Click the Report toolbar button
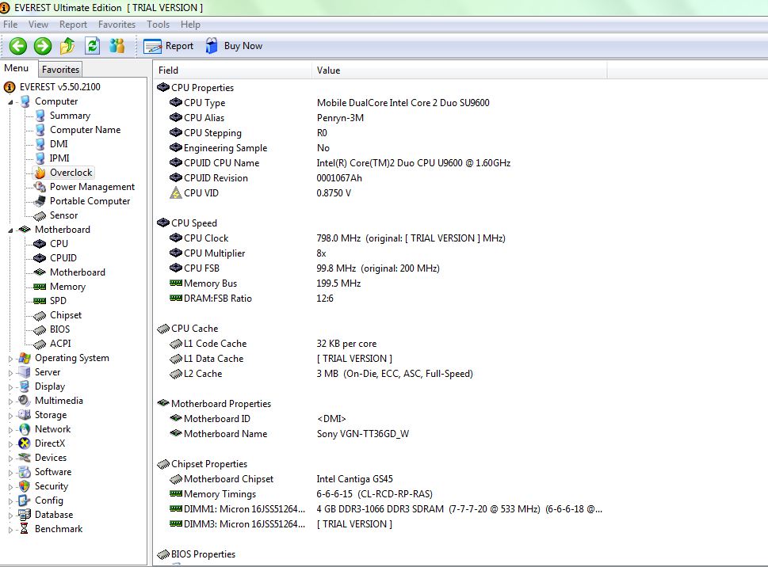The width and height of the screenshot is (768, 567). click(x=169, y=46)
